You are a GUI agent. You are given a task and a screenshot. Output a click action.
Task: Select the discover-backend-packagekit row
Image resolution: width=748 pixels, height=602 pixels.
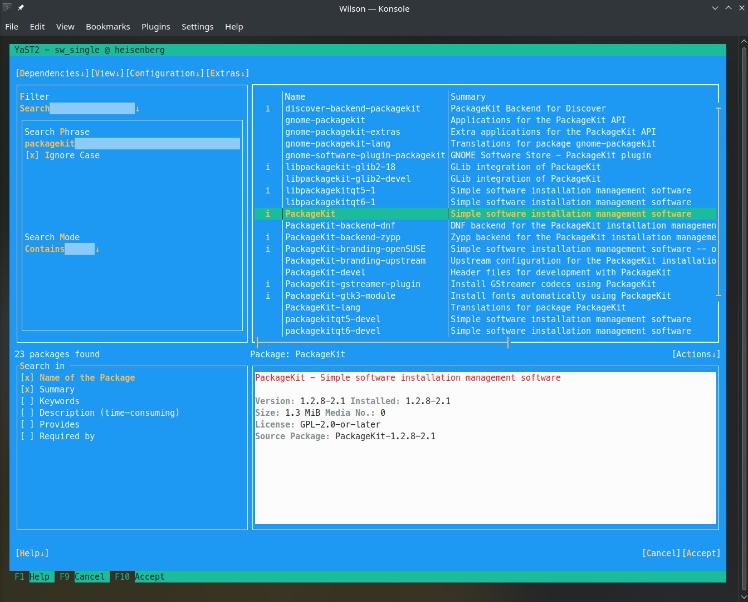(485, 109)
